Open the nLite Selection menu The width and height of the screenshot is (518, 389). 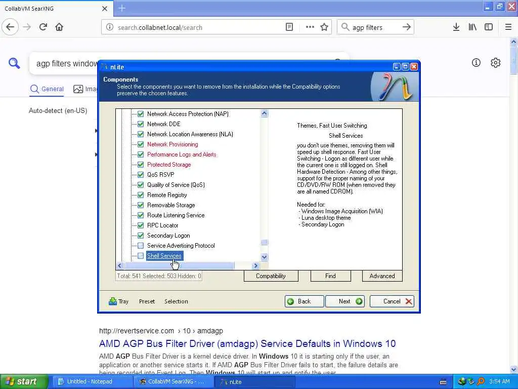[x=176, y=301]
